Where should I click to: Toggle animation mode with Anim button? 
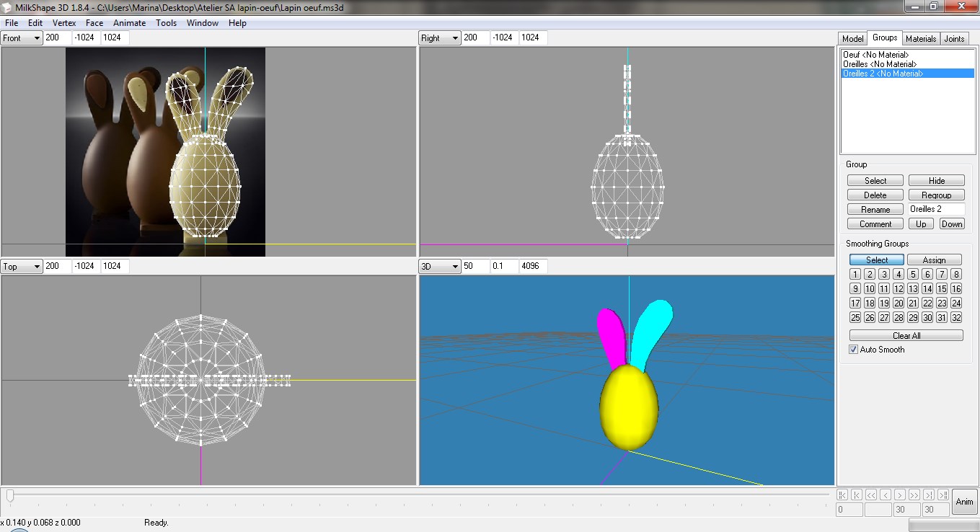964,502
